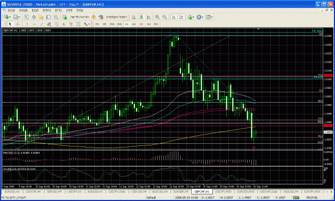The image size is (335, 201).
Task: Open the הכנס (Insert) menu
Action: pos(35,10)
